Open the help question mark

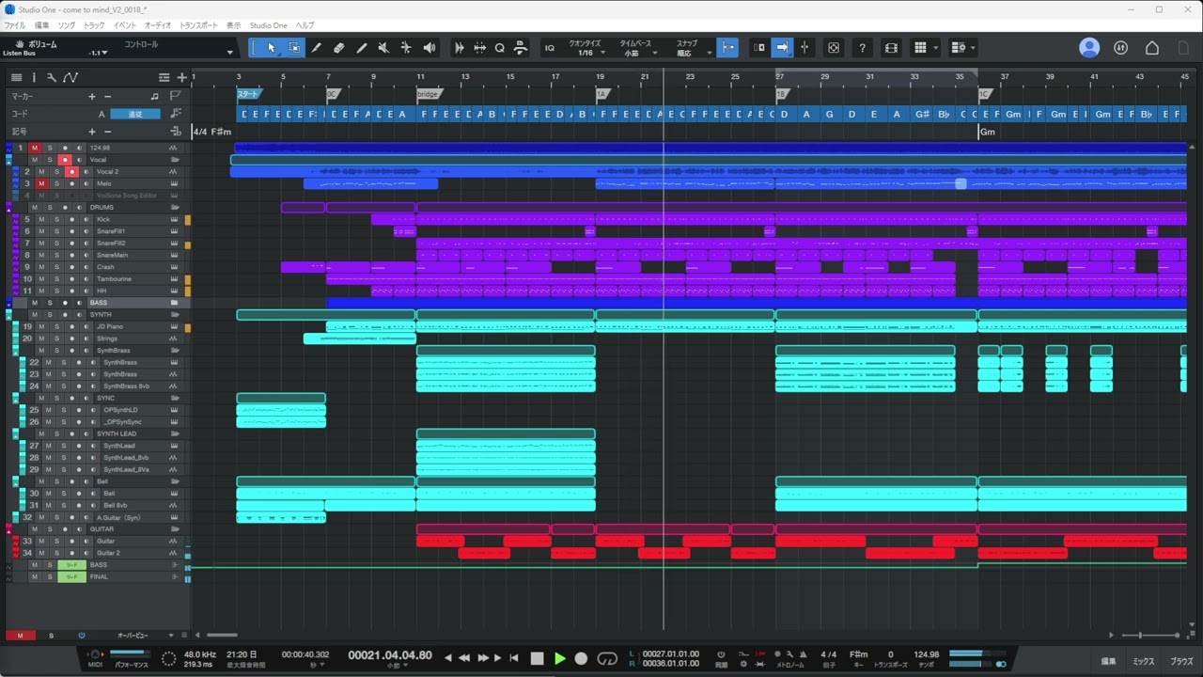point(862,48)
